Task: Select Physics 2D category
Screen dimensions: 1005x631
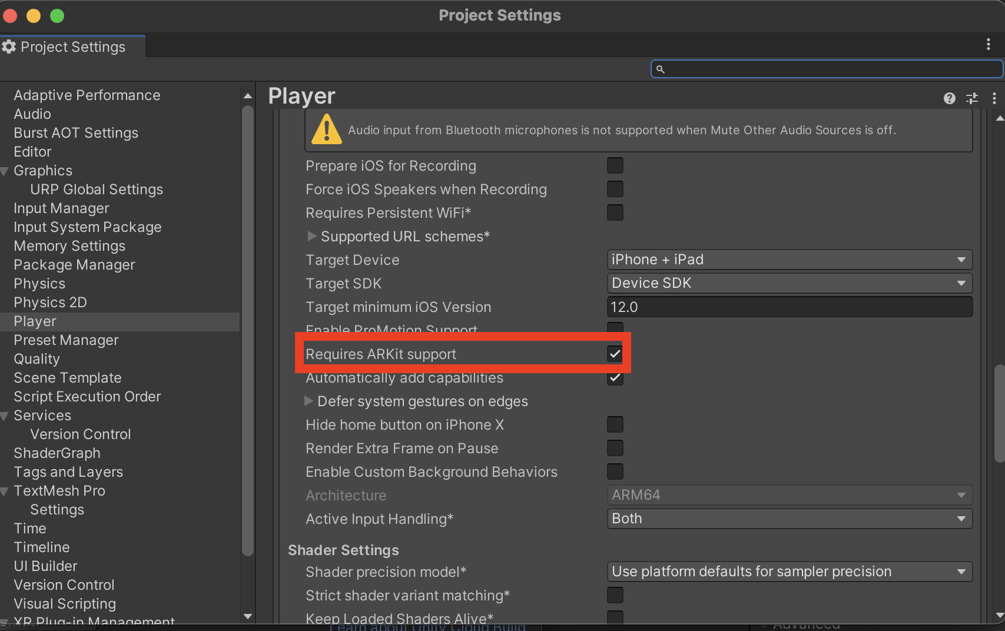Action: tap(50, 302)
